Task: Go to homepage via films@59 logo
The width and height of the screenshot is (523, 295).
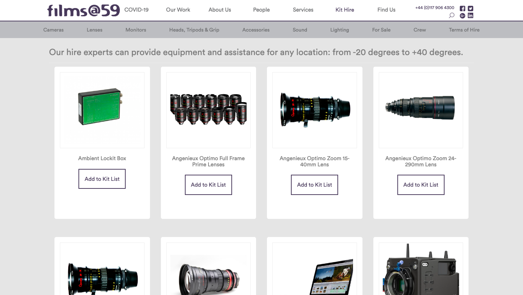Action: click(84, 10)
